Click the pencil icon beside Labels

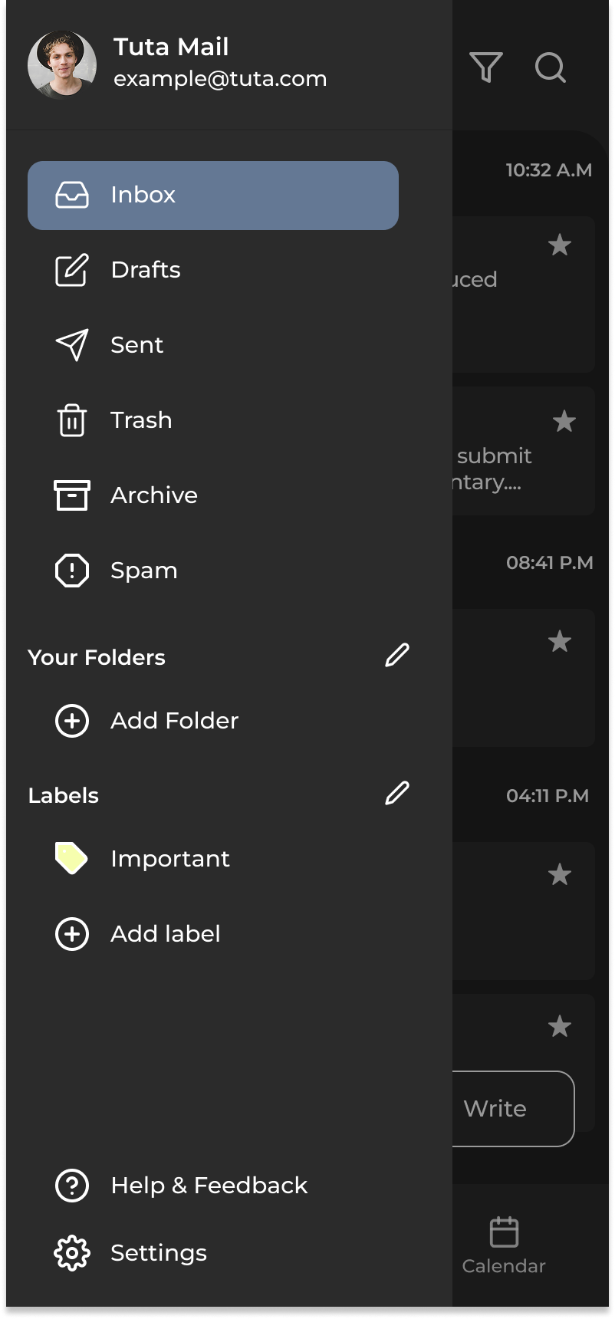[396, 794]
